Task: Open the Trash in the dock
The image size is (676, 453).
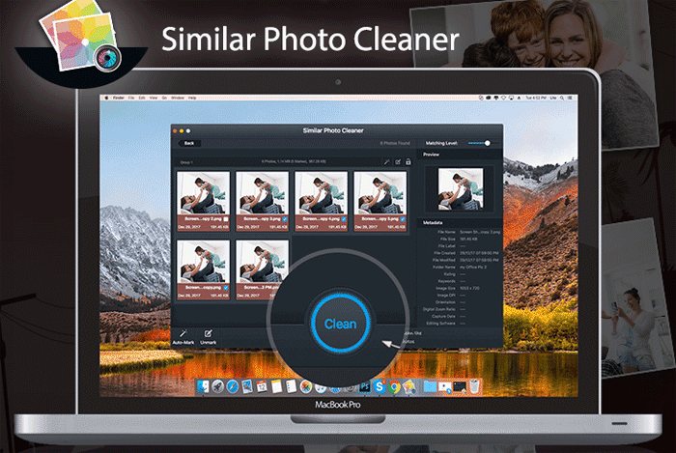Action: [x=474, y=386]
